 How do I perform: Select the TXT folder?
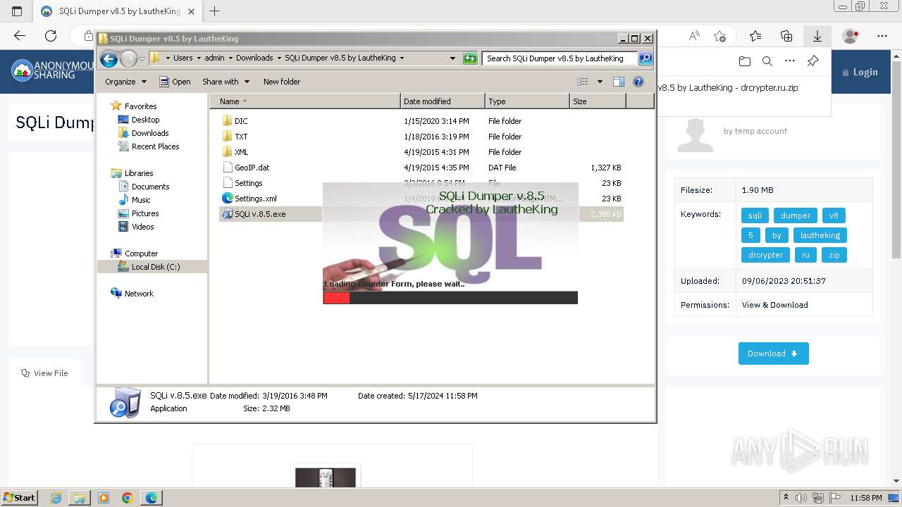(x=241, y=137)
